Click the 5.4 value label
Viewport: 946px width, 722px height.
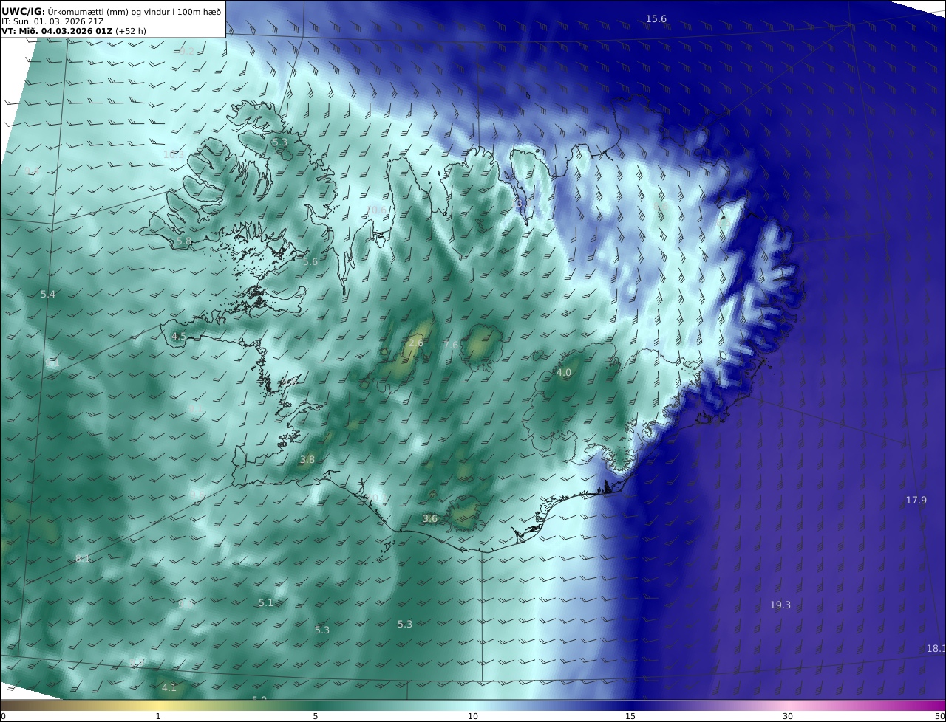pyautogui.click(x=48, y=295)
